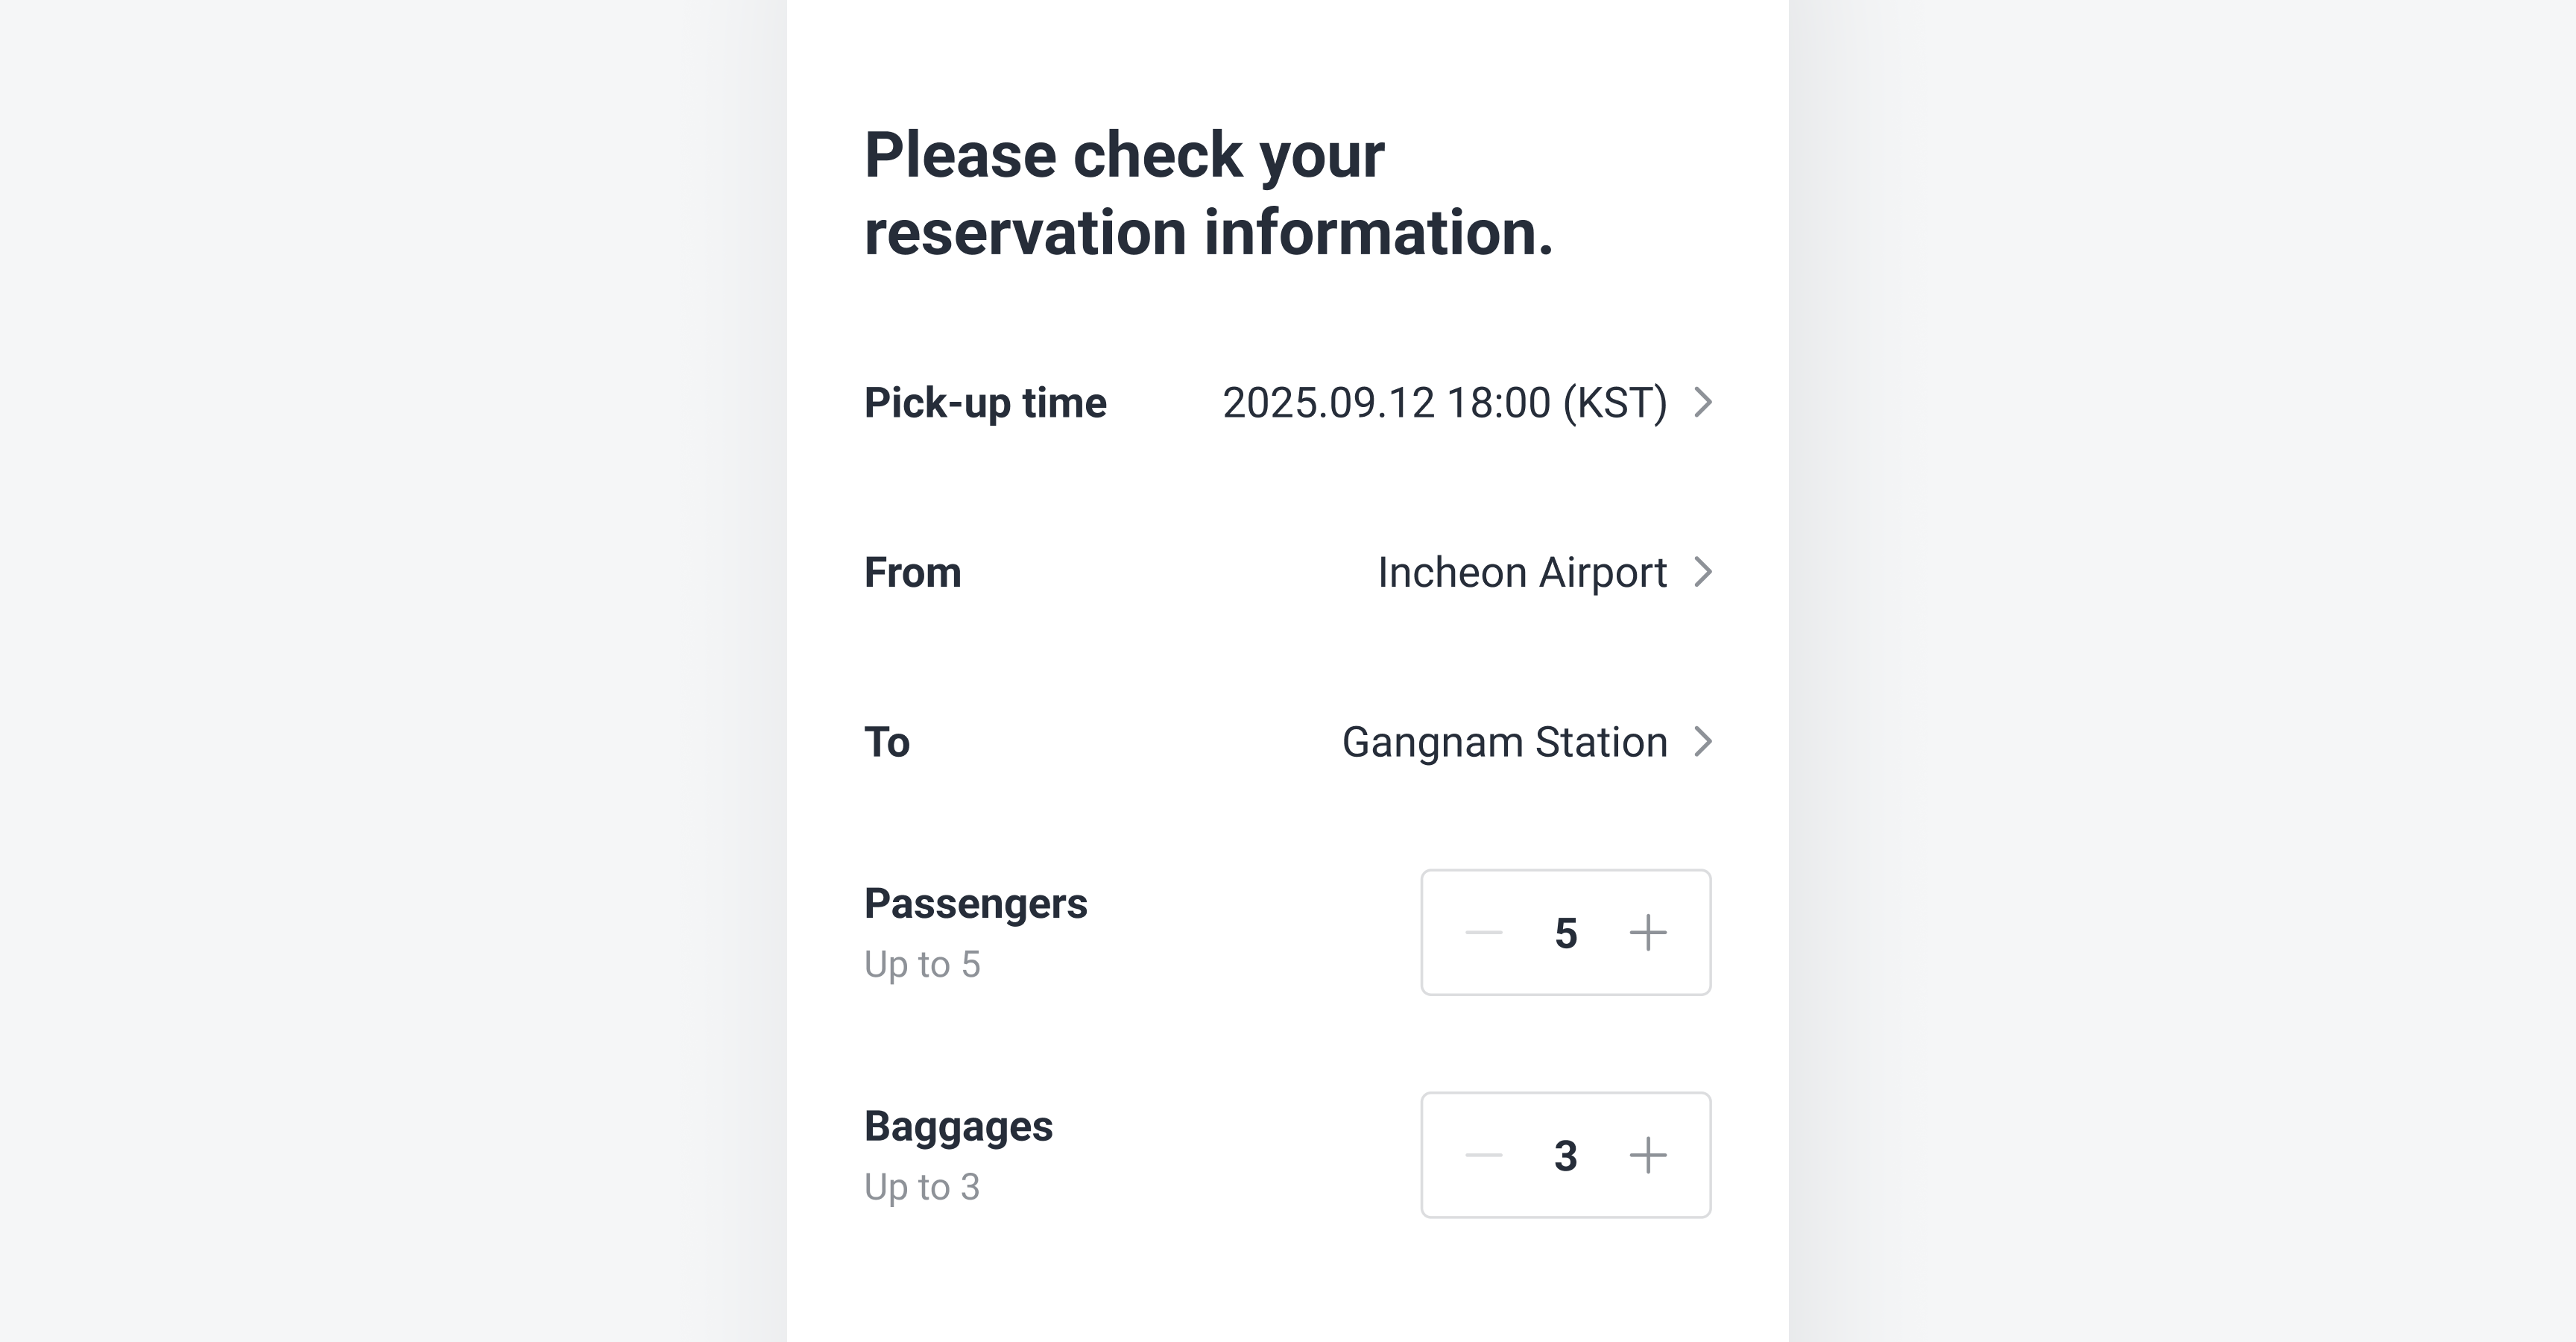Click the Passengers label
2576x1342 pixels.
[975, 904]
